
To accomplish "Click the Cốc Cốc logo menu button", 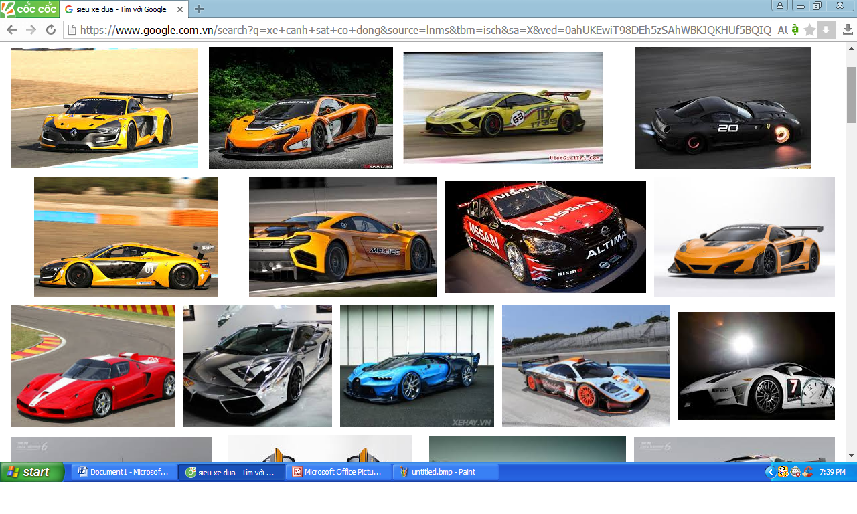I will pos(29,9).
